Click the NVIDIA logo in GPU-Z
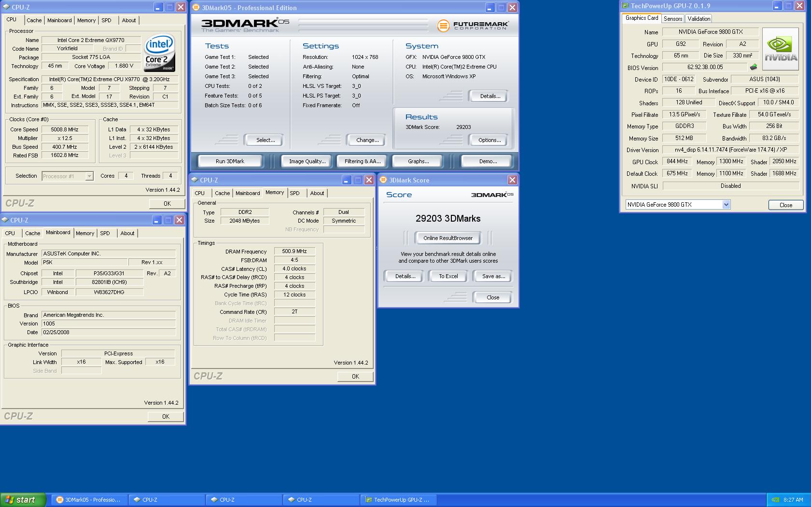Image resolution: width=811 pixels, height=507 pixels. pyautogui.click(x=781, y=49)
